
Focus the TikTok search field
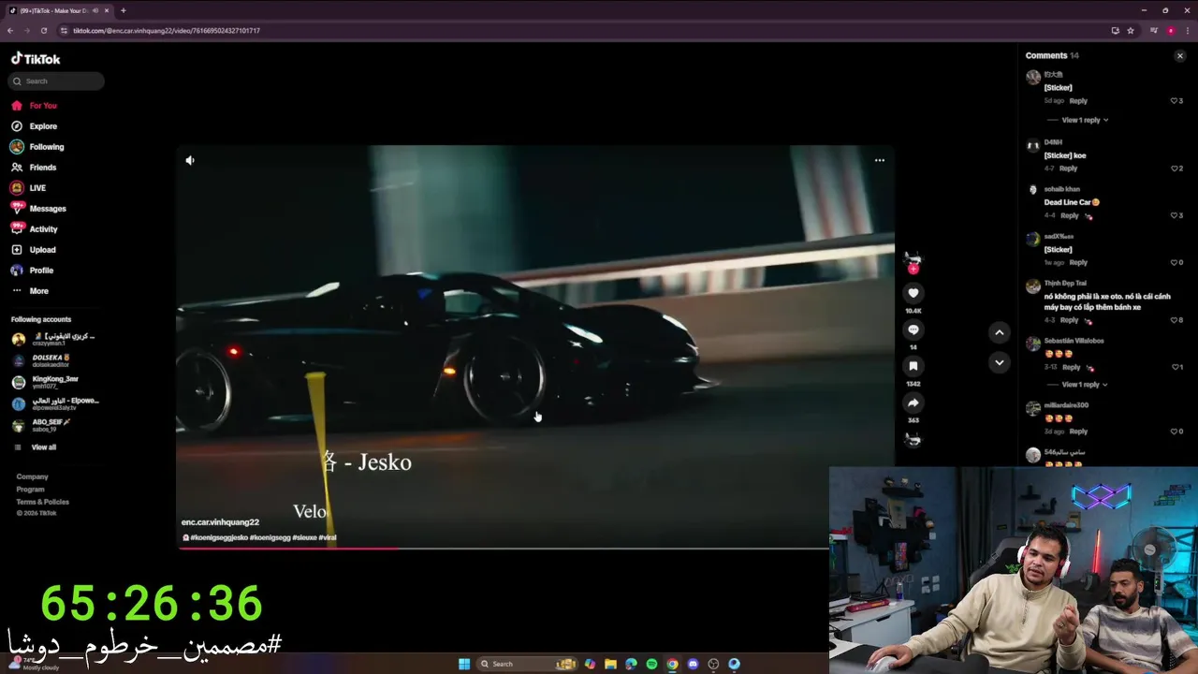click(x=56, y=81)
